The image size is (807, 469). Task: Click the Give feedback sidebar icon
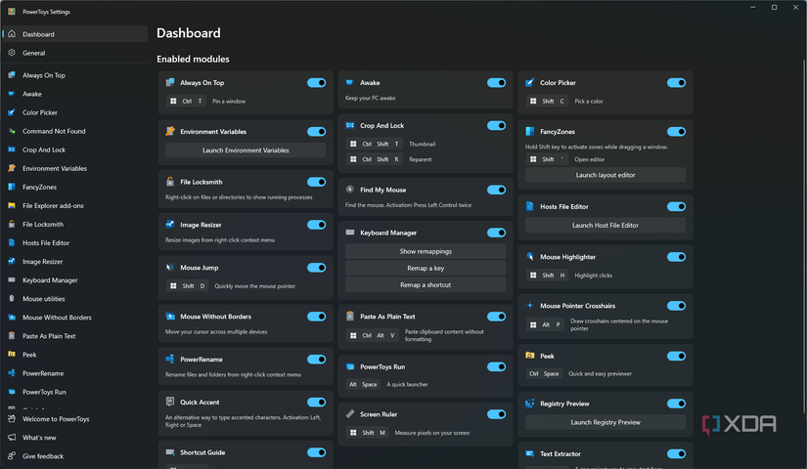[x=12, y=455]
